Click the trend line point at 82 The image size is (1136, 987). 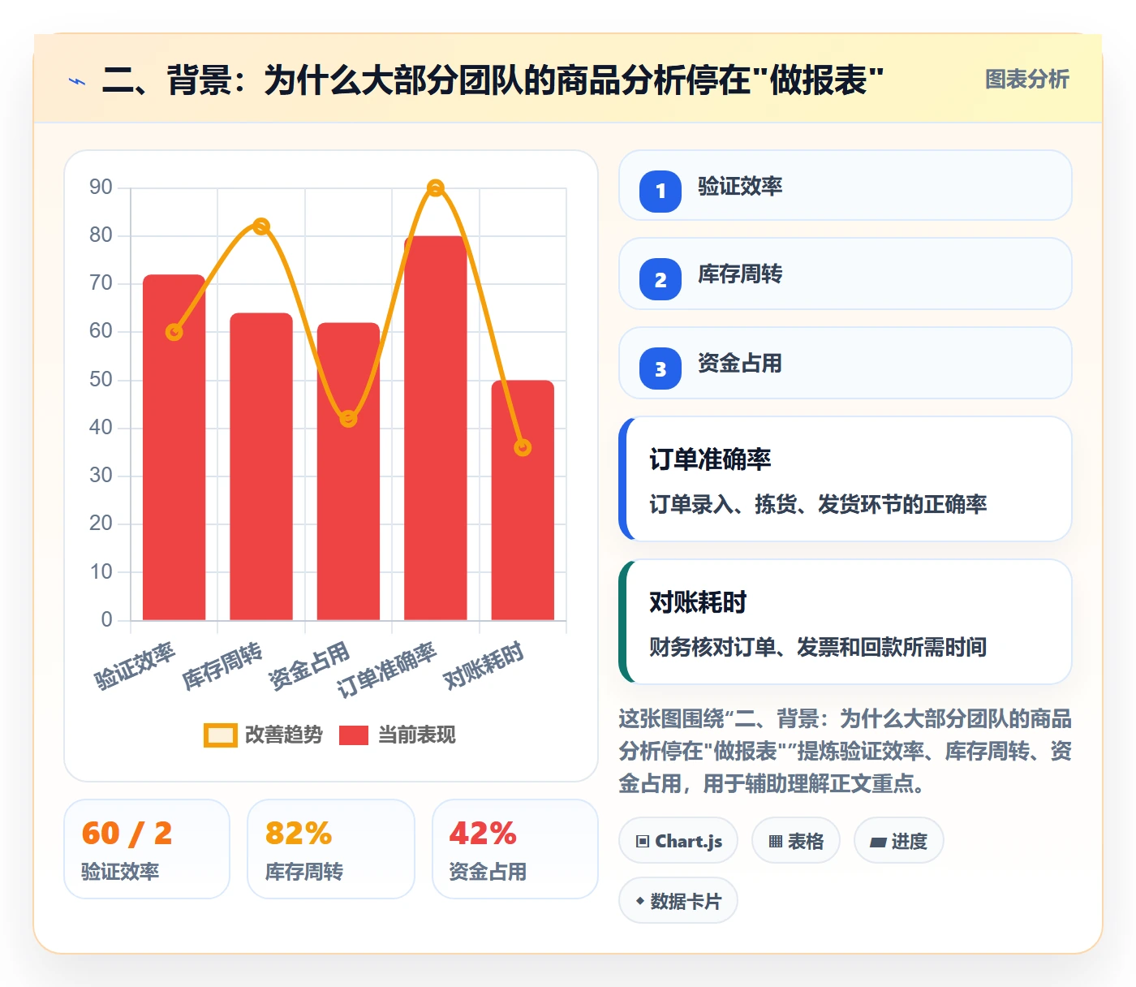click(261, 226)
